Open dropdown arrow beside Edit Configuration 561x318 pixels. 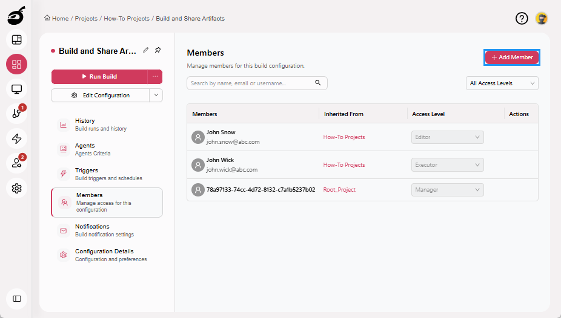coord(156,96)
